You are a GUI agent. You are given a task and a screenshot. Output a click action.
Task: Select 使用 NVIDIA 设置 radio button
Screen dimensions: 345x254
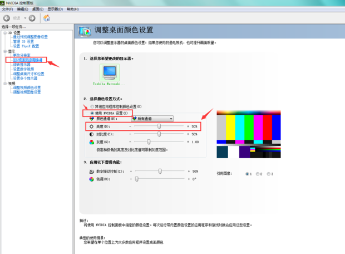click(92, 113)
